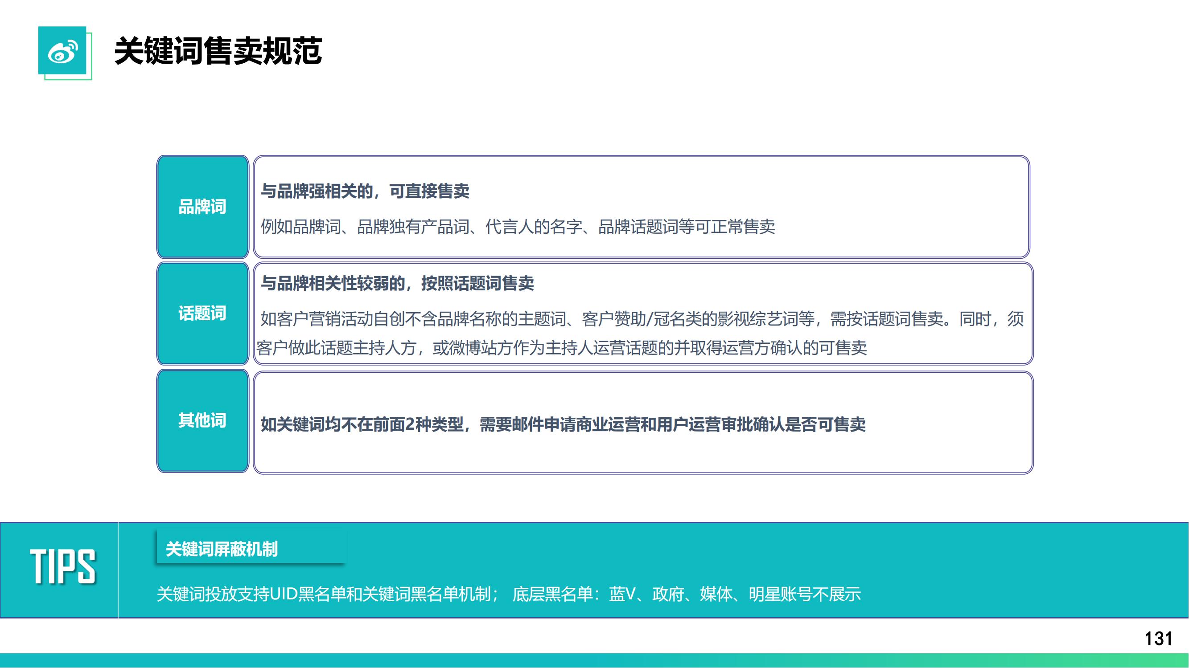Select heading 与品牌强相关的，可直接售卖
Image resolution: width=1189 pixels, height=668 pixels.
click(365, 191)
